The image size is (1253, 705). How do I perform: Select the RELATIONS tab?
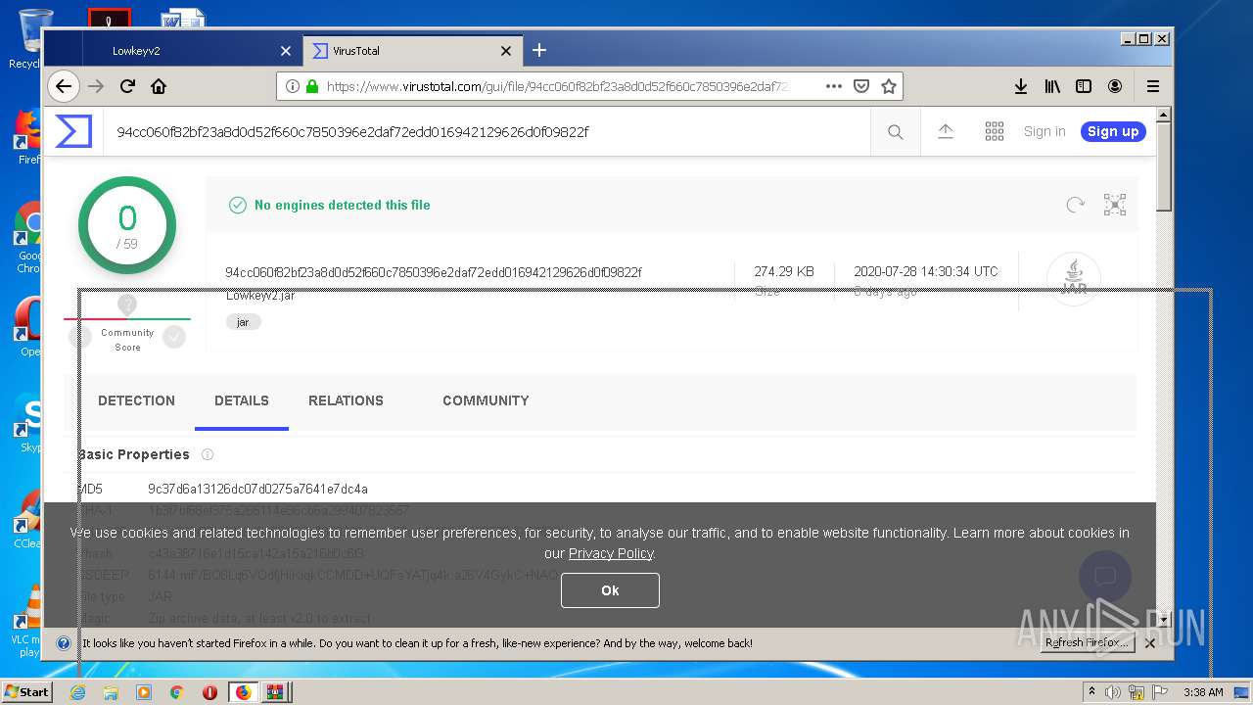[346, 400]
